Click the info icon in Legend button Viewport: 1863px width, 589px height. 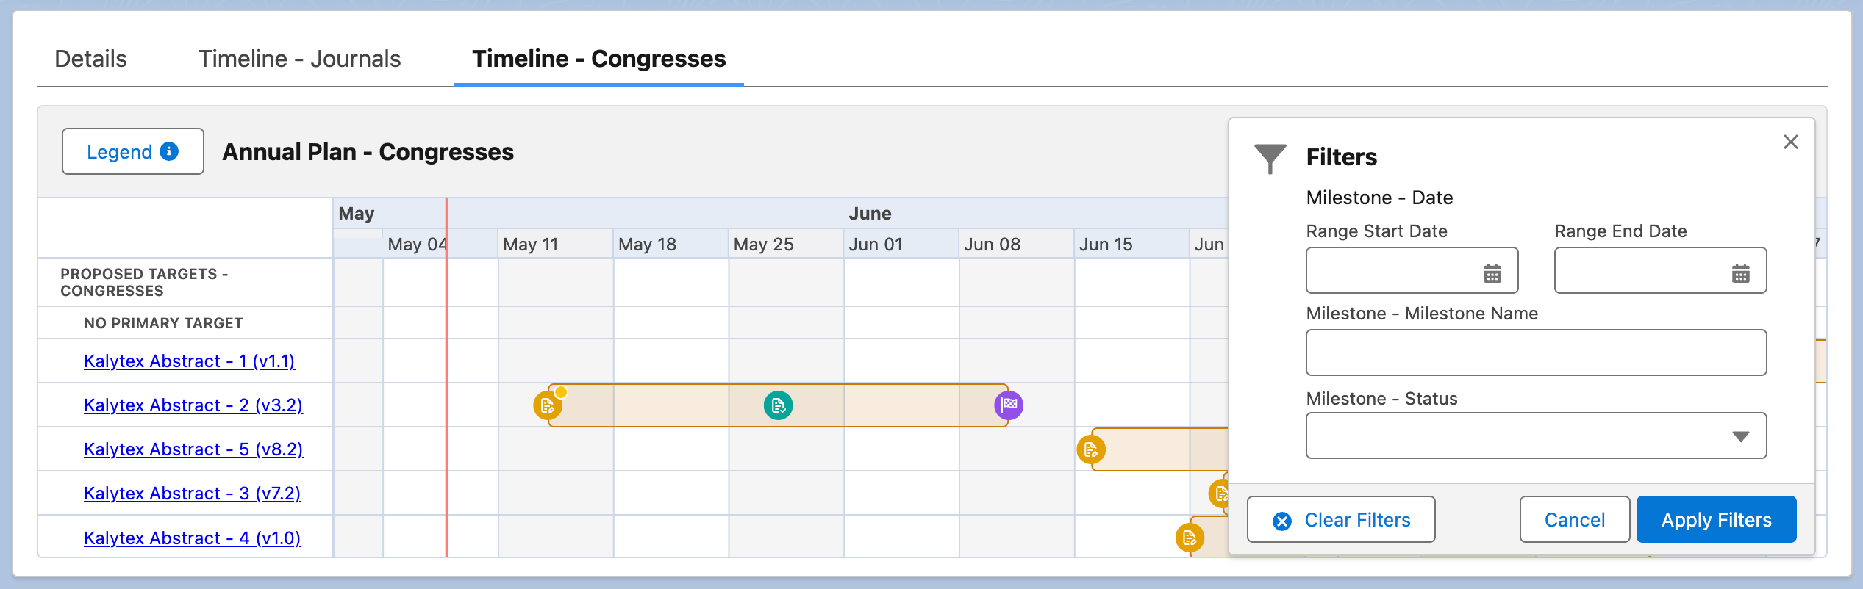click(169, 151)
